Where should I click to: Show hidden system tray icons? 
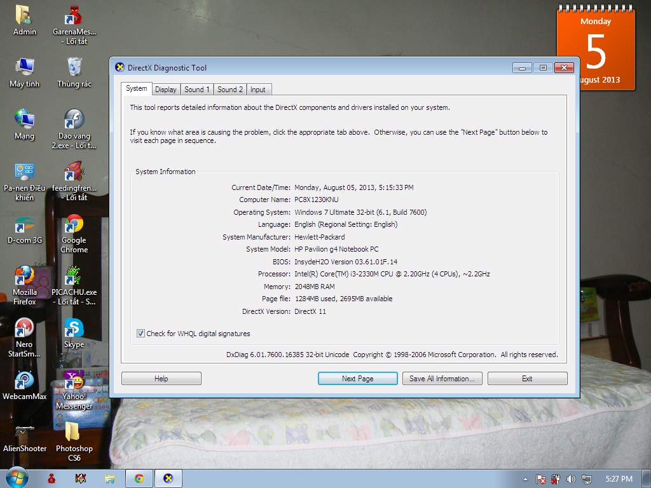pos(525,479)
